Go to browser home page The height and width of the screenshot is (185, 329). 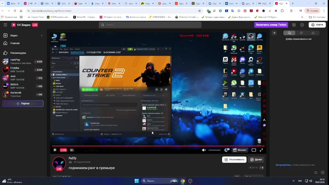tap(21, 11)
